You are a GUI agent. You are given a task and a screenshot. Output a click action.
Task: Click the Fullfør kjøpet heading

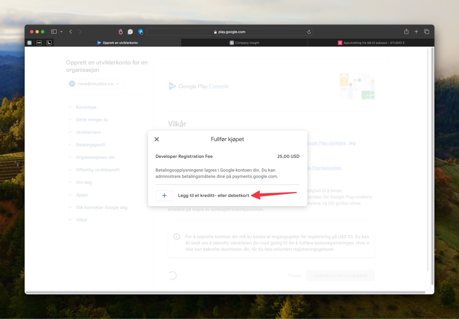coord(228,139)
